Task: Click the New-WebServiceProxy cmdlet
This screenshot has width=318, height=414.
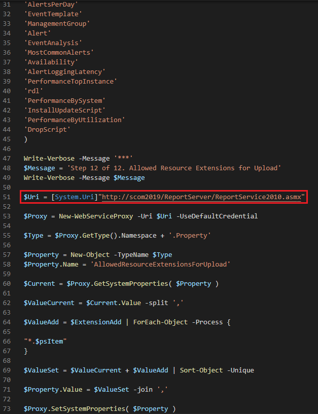Action: pos(96,216)
